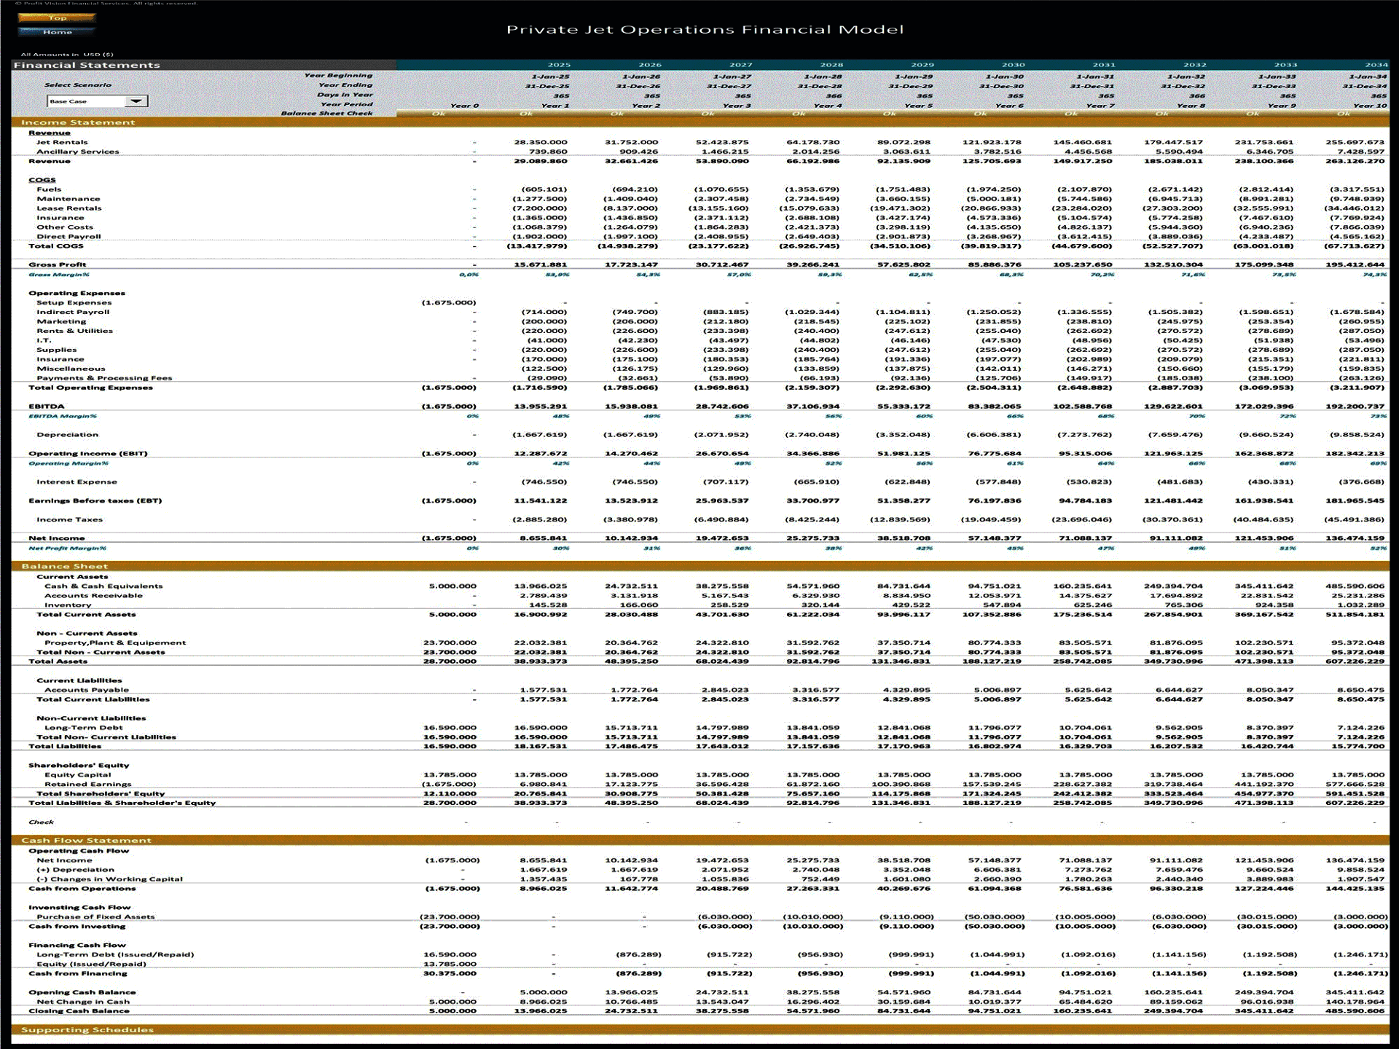This screenshot has width=1399, height=1049.
Task: Select the Setup Expenses row label
Action: tap(74, 302)
